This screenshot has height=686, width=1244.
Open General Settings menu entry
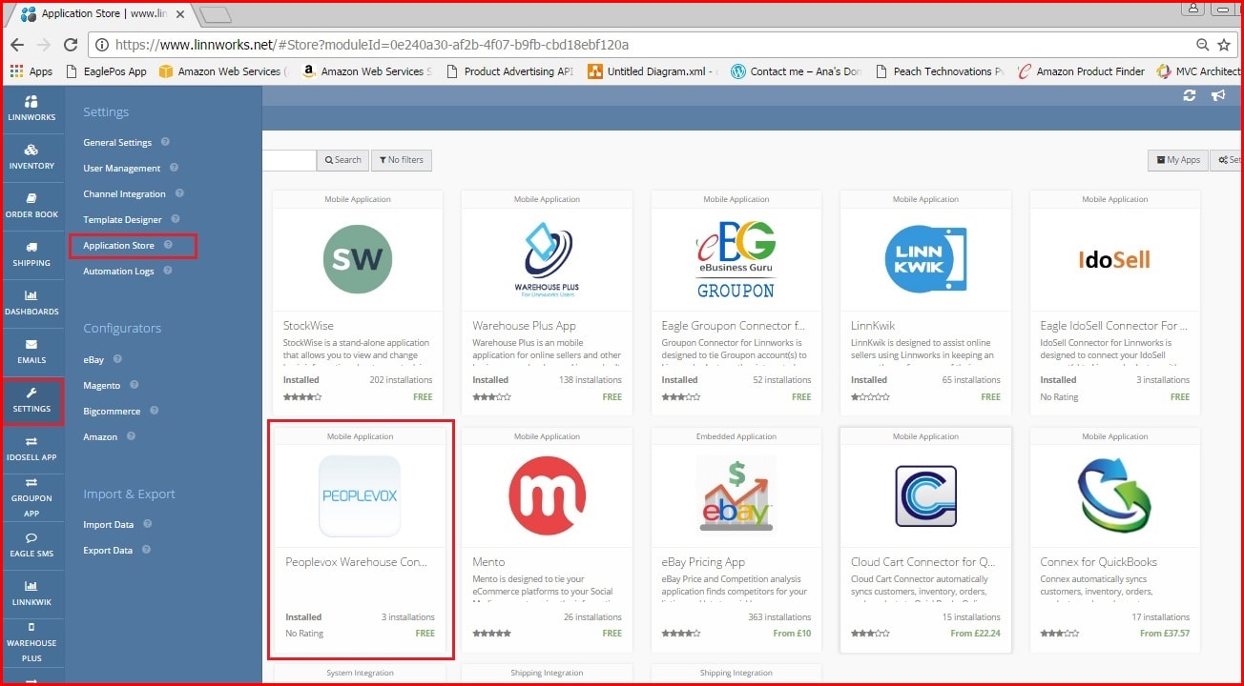[117, 143]
